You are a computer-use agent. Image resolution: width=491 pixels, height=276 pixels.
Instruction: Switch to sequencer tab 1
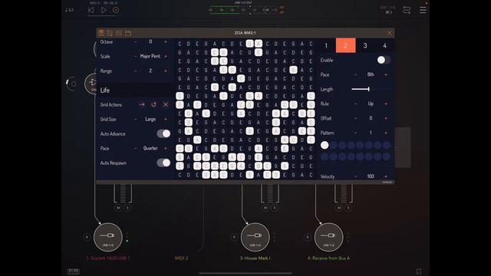326,46
